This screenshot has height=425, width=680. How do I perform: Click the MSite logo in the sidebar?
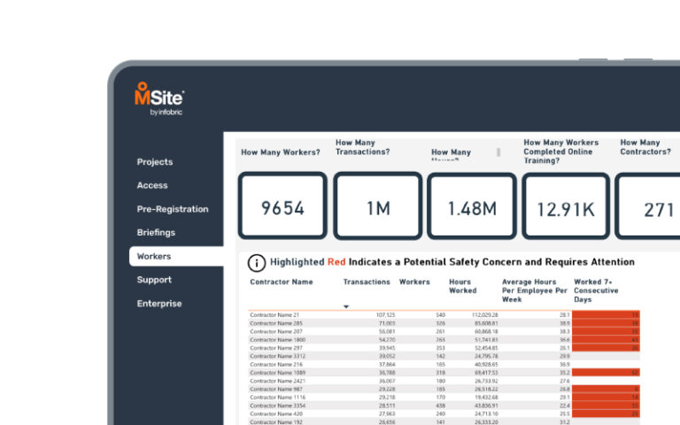point(158,99)
